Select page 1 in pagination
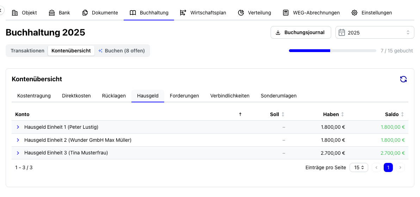The image size is (420, 197). [x=388, y=167]
